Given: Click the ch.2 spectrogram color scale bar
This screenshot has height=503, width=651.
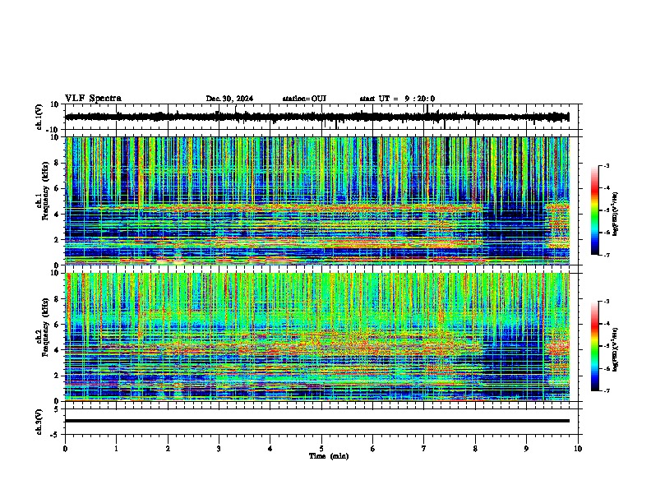Looking at the screenshot, I should click(x=595, y=346).
